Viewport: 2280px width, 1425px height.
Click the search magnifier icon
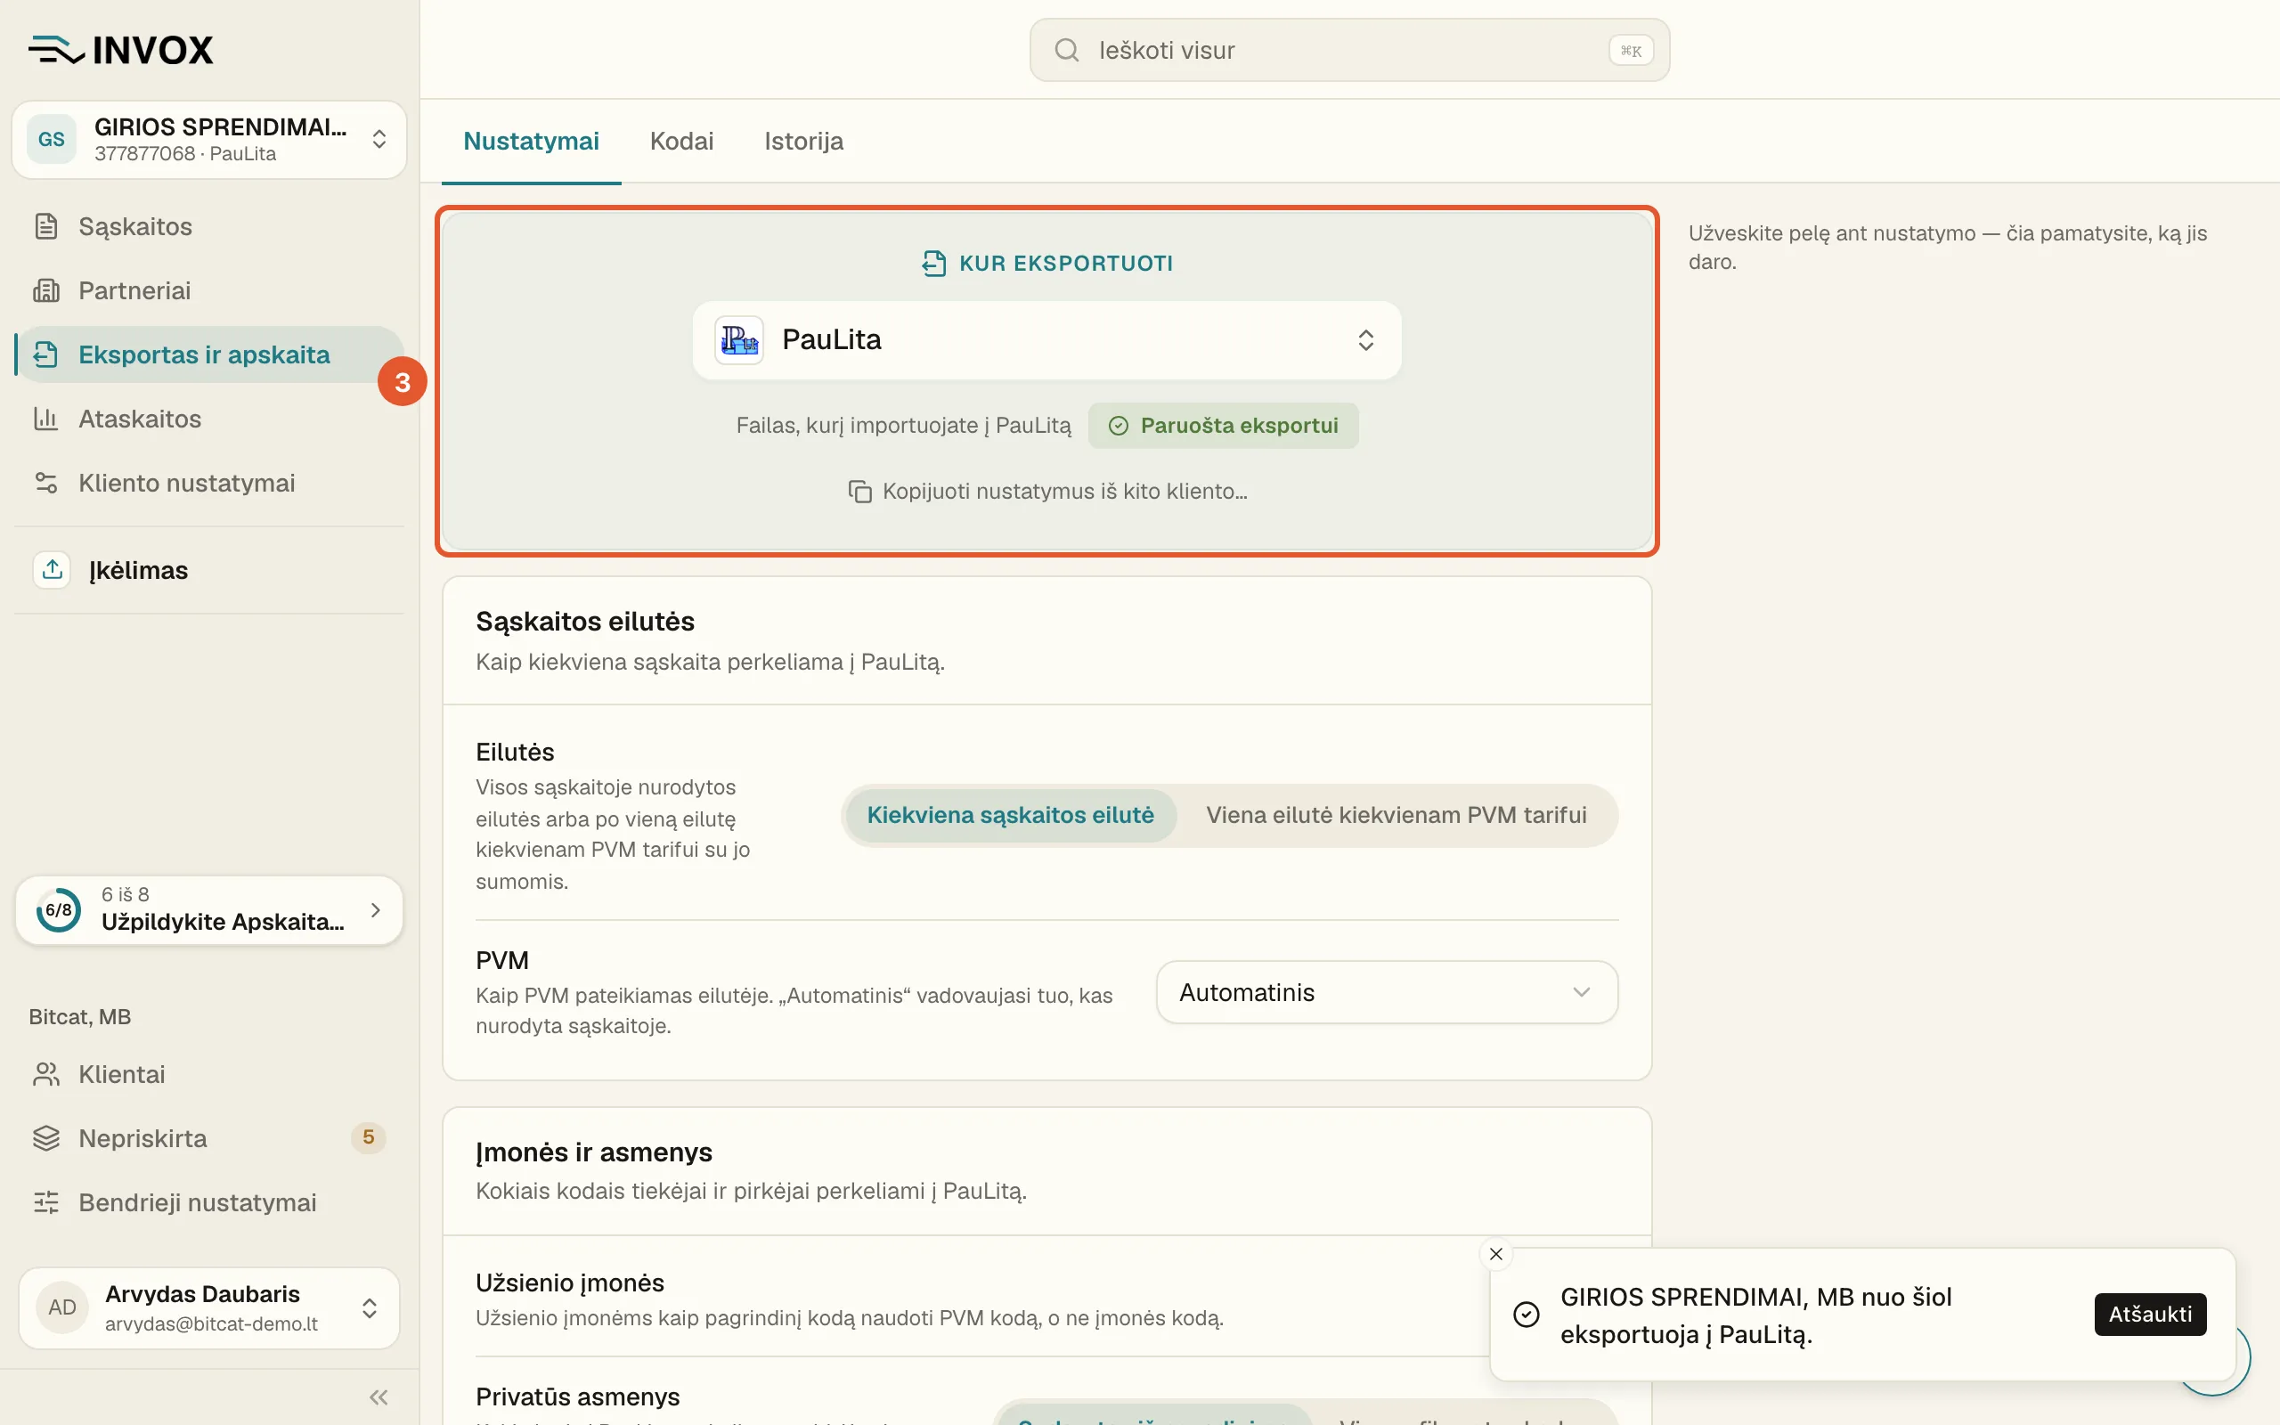pos(1066,50)
